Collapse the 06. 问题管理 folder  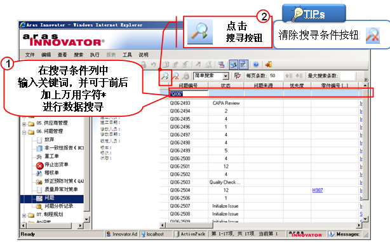[24, 132]
